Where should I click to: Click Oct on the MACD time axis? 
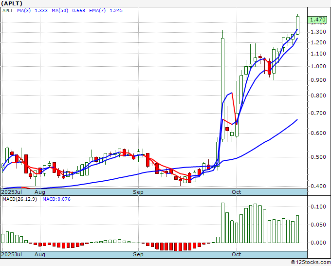tap(237, 254)
